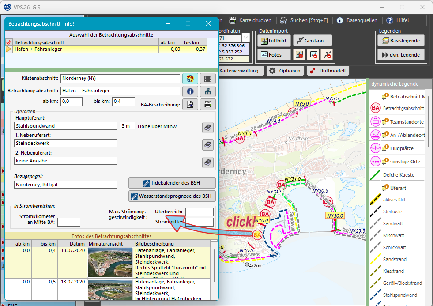Click the Teamstandorte symbol in dynamic legend

point(376,121)
